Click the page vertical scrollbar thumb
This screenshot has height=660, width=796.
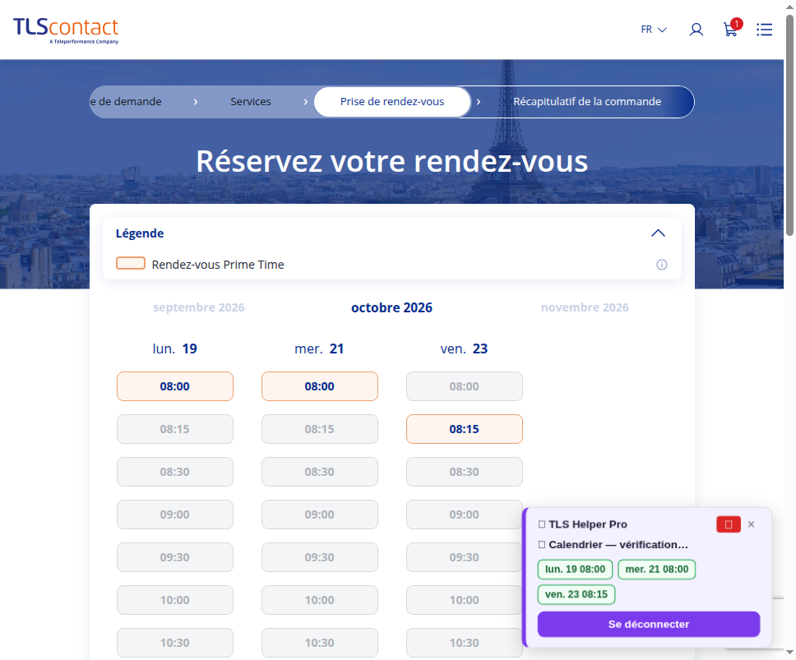(789, 125)
